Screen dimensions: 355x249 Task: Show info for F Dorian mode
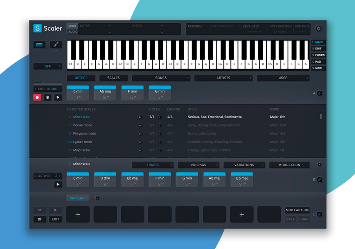[160, 125]
